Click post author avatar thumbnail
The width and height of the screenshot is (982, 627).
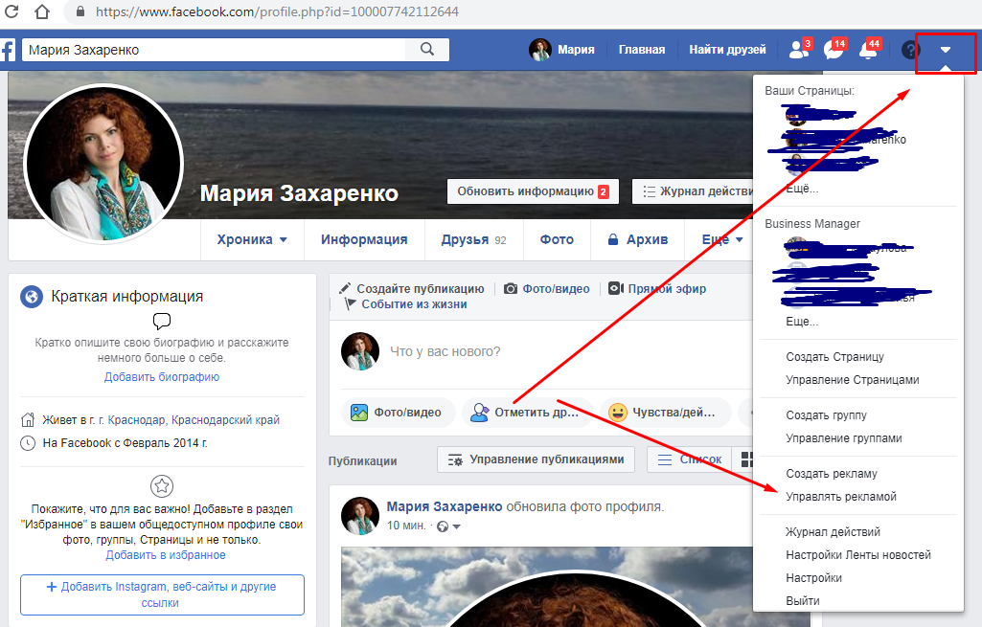coord(360,516)
